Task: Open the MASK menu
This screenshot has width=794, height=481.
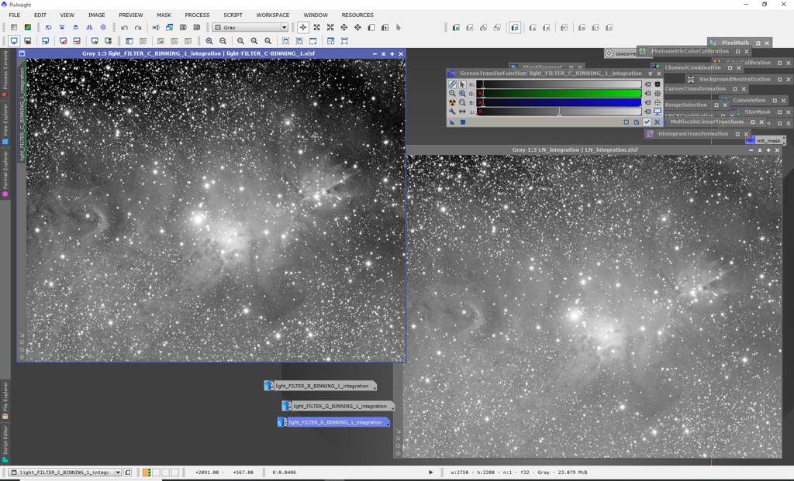Action: pyautogui.click(x=164, y=15)
